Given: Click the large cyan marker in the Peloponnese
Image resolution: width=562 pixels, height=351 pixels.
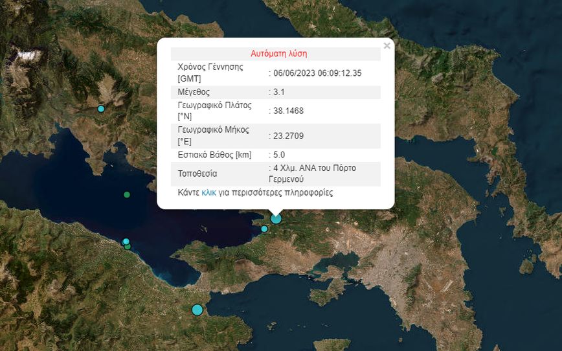Looking at the screenshot, I should point(197,310).
